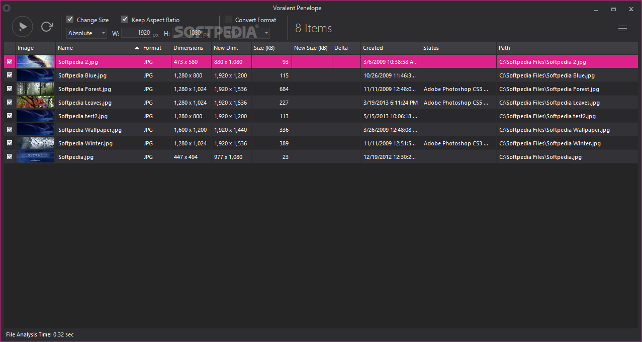
Task: Start processing with the play button
Action: 22,27
